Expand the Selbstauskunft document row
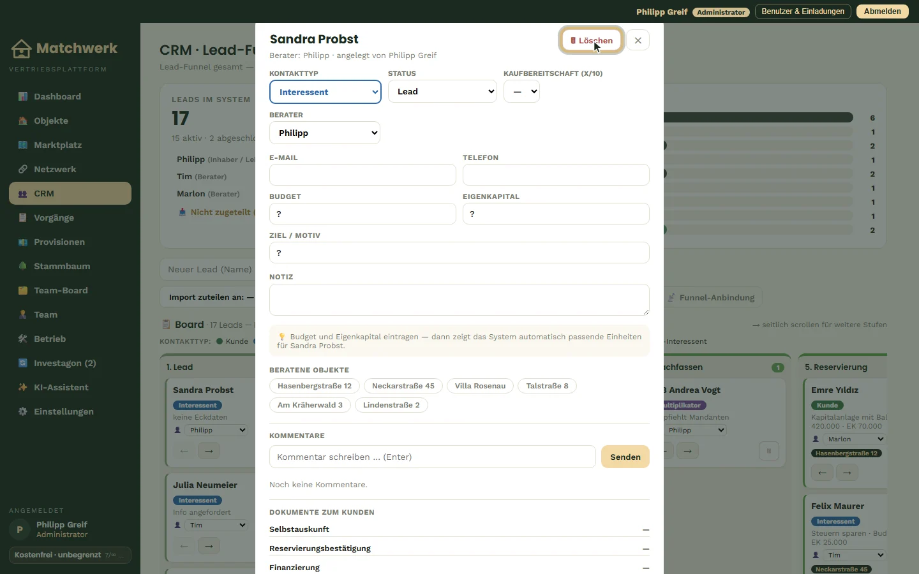This screenshot has height=574, width=919. [459, 529]
